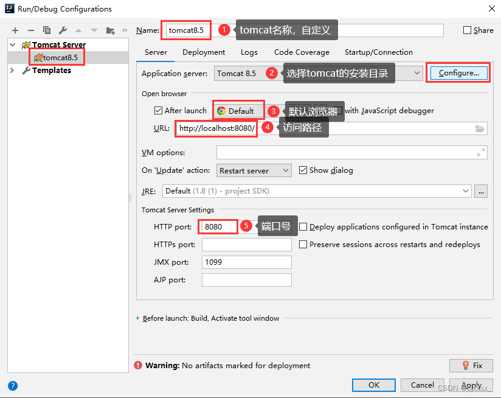501x398 pixels.
Task: Click the VM options input field
Action: (x=352, y=153)
